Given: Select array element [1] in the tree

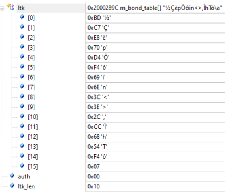Looking at the screenshot, I should click(31, 28).
